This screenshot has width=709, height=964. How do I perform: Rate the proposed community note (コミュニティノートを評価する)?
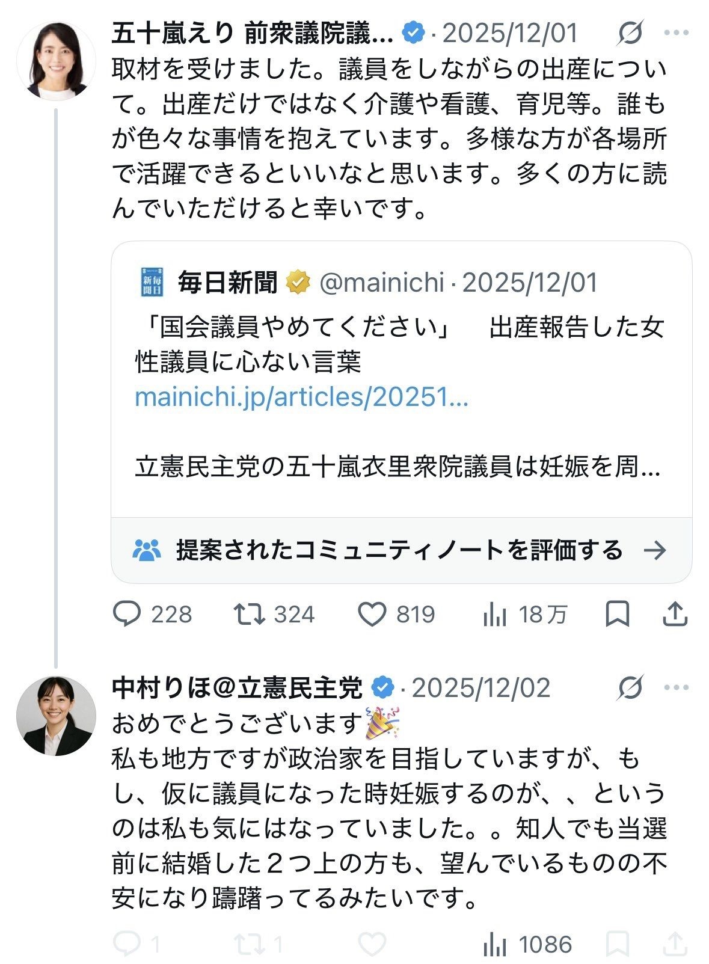pos(401,550)
